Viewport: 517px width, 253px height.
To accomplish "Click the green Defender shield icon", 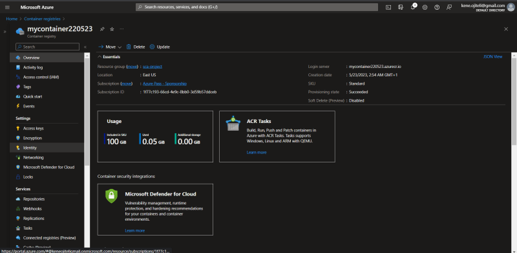I will click(x=111, y=196).
